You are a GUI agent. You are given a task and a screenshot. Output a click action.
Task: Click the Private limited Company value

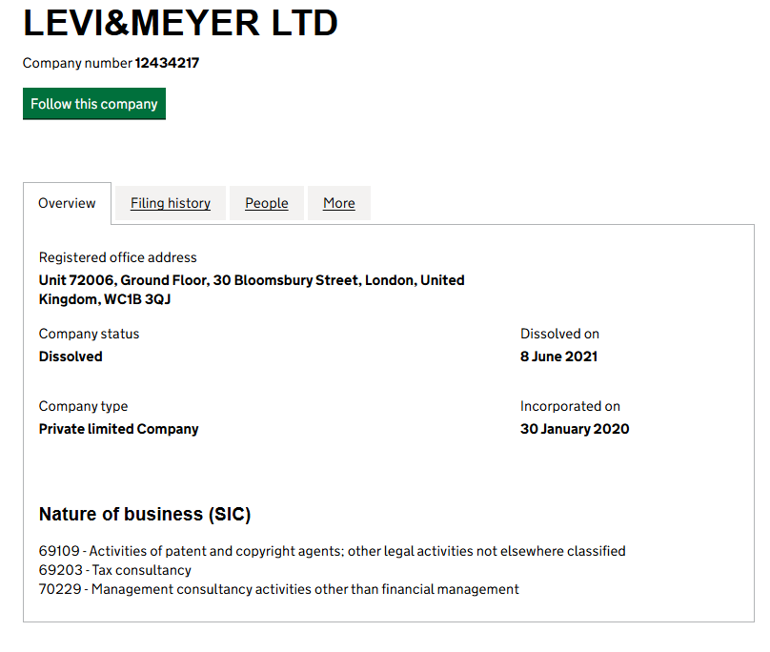(119, 429)
